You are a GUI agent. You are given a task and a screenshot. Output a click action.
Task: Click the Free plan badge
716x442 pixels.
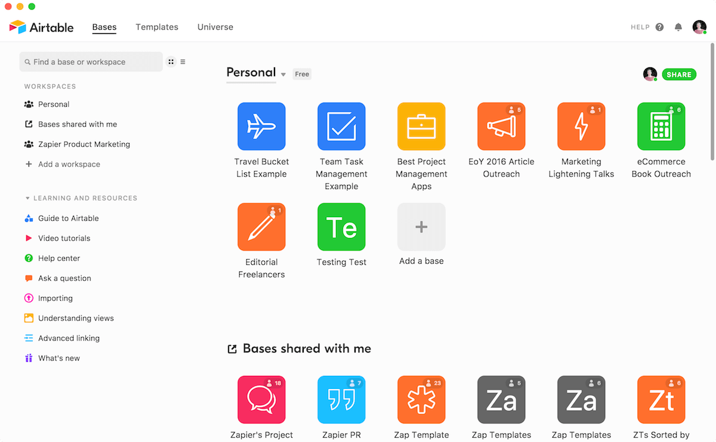point(302,74)
